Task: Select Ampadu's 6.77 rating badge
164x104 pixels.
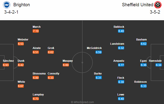Action: (121, 65)
